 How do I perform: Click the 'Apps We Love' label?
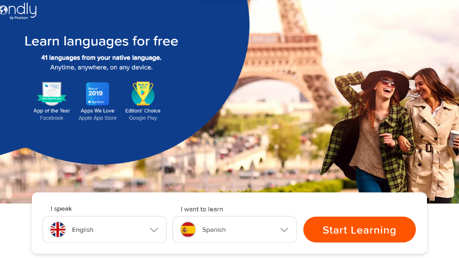pos(98,111)
